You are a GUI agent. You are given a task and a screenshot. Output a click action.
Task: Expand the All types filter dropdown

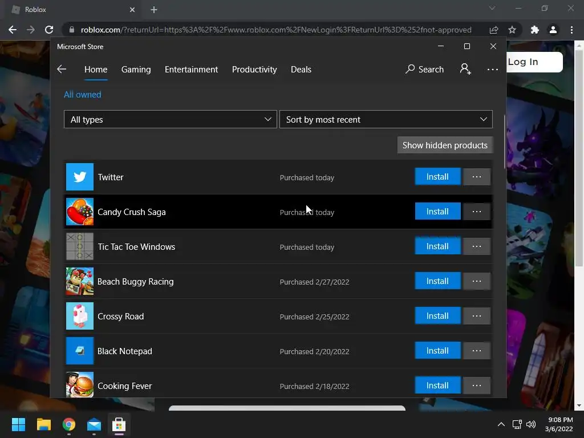pyautogui.click(x=170, y=119)
